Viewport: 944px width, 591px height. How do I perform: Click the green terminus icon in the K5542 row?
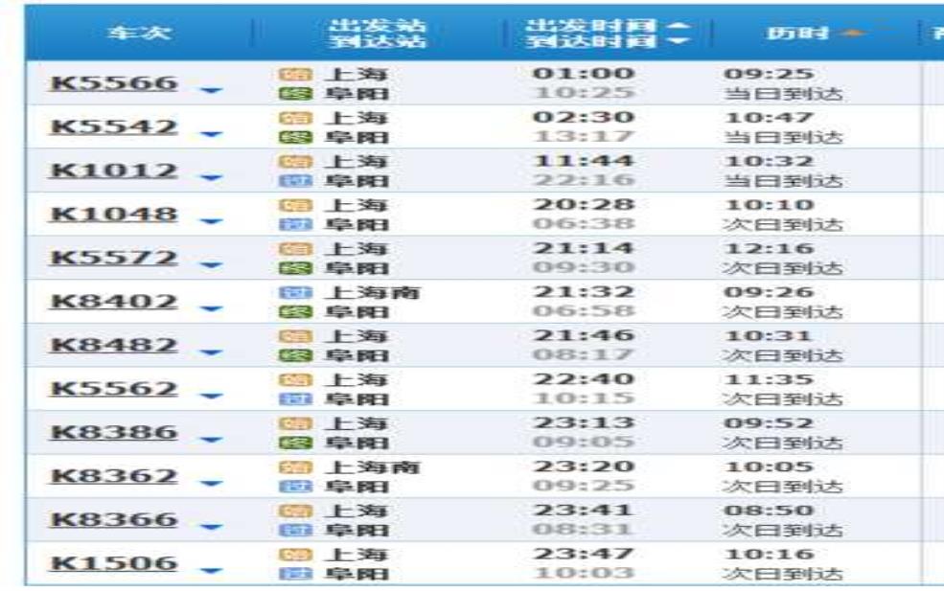[288, 138]
